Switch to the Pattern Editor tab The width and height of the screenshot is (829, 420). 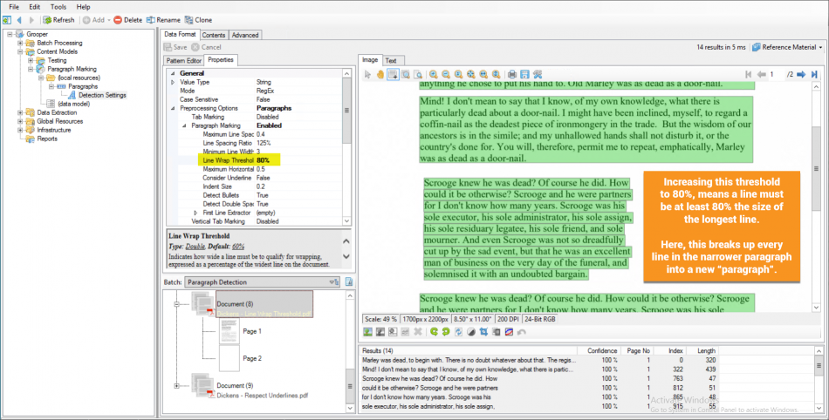click(x=184, y=60)
